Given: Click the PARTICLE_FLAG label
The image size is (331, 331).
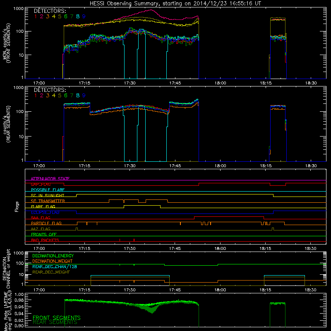Looking at the screenshot, I should 46,223.
